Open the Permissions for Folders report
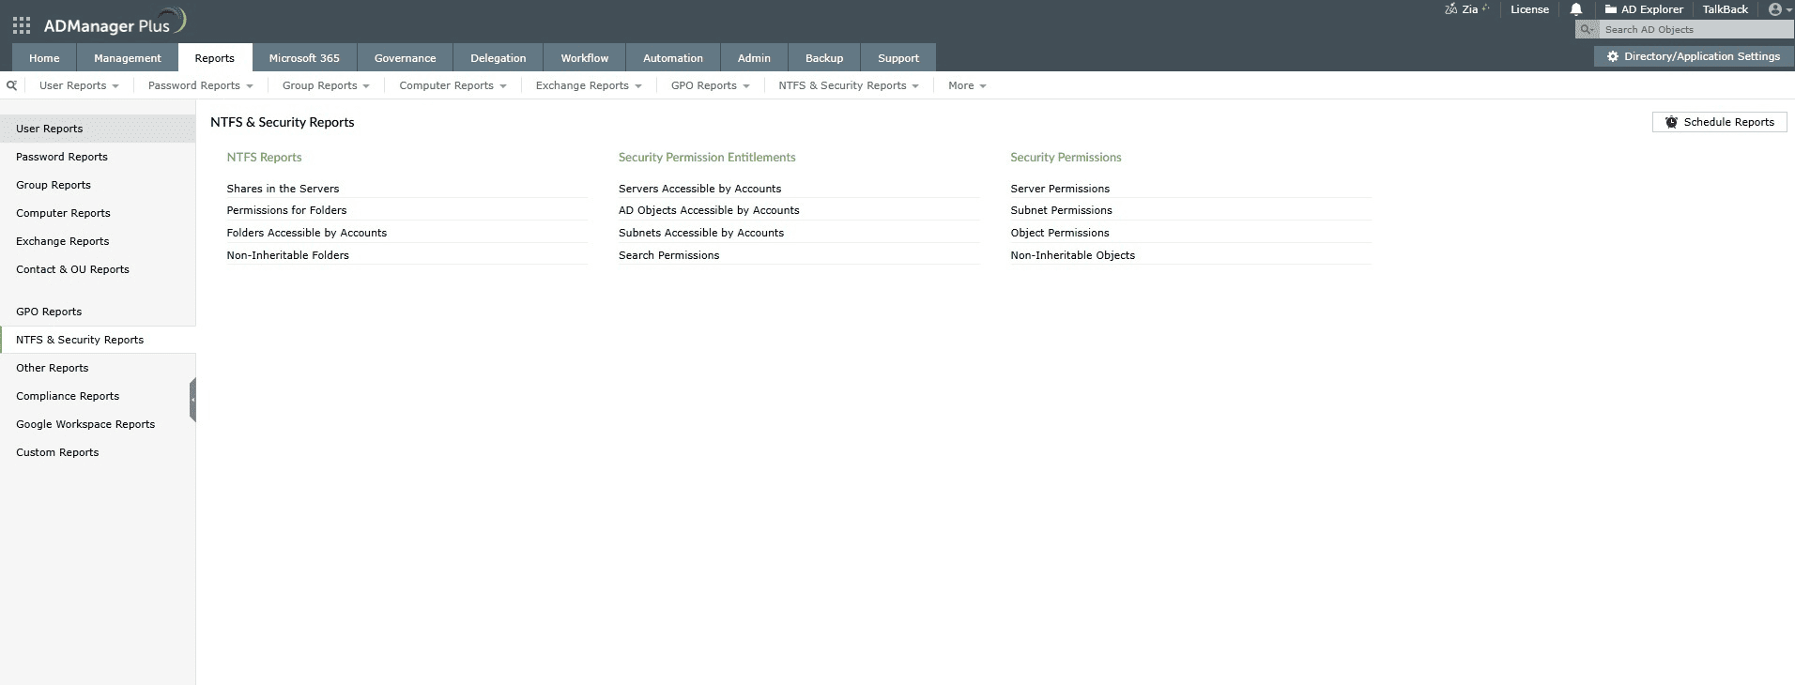This screenshot has height=685, width=1795. click(x=286, y=210)
